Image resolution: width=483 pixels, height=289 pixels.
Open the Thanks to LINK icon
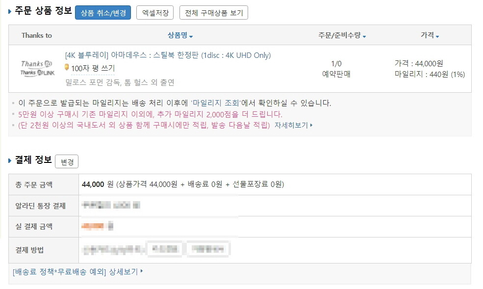[36, 73]
